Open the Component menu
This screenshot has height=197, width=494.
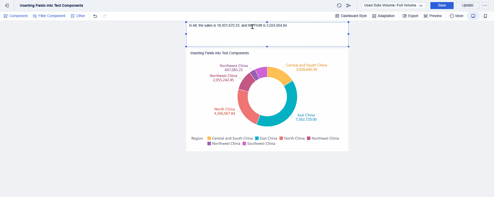(16, 16)
